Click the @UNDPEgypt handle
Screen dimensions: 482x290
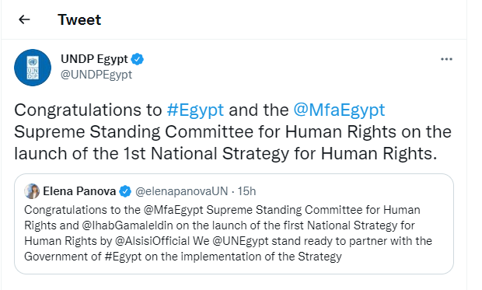pyautogui.click(x=96, y=75)
